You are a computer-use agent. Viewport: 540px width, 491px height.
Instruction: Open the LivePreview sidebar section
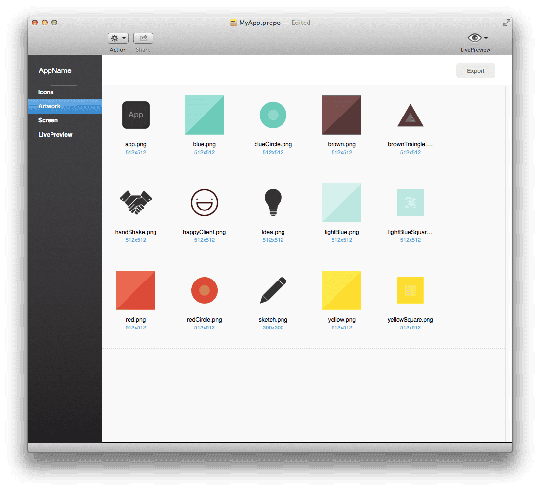click(x=65, y=135)
